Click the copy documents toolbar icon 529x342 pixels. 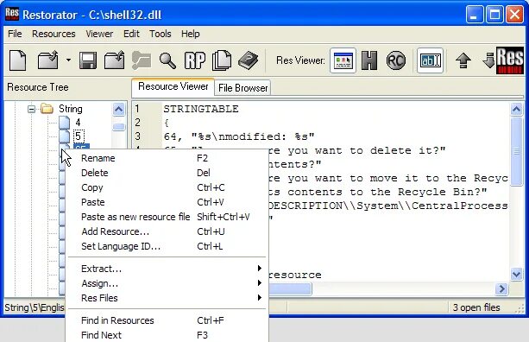222,60
